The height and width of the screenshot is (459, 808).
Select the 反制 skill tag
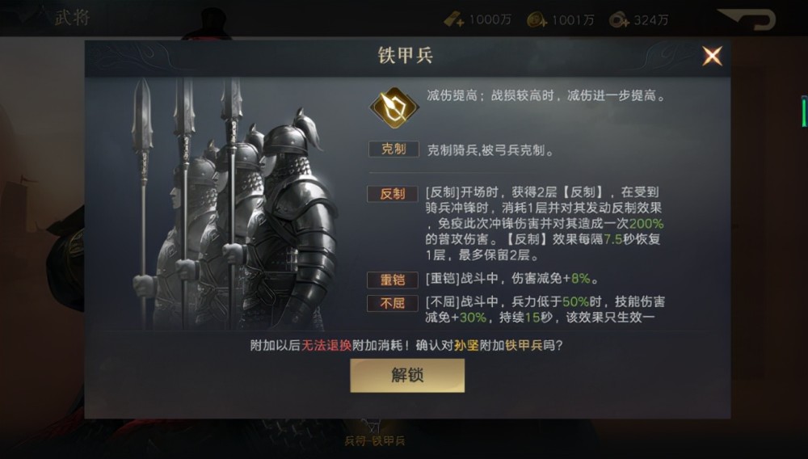[x=392, y=194]
